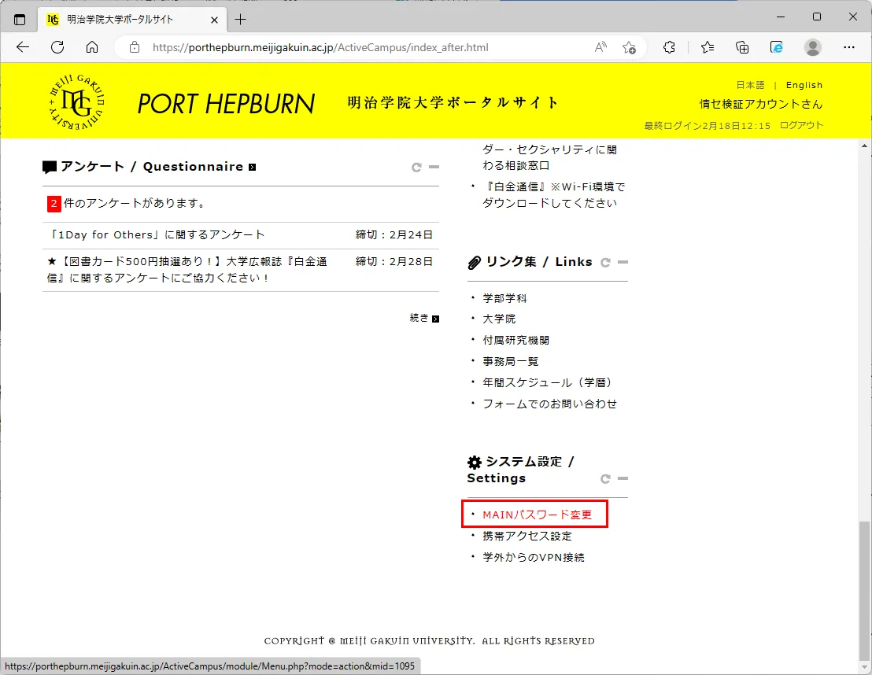The width and height of the screenshot is (872, 675).
Task: Go back to previous page
Action: point(23,47)
